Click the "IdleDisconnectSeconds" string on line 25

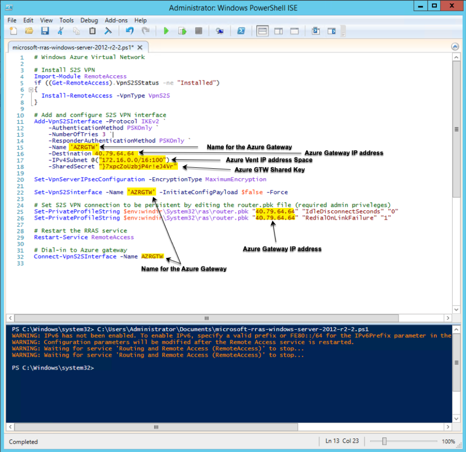pyautogui.click(x=343, y=211)
